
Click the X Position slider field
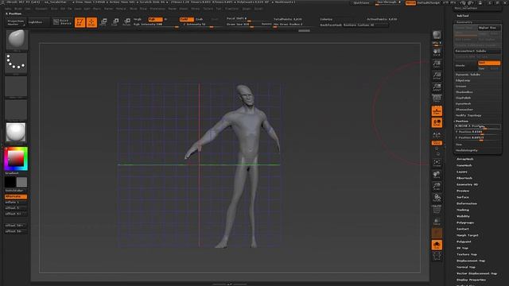coord(477,126)
